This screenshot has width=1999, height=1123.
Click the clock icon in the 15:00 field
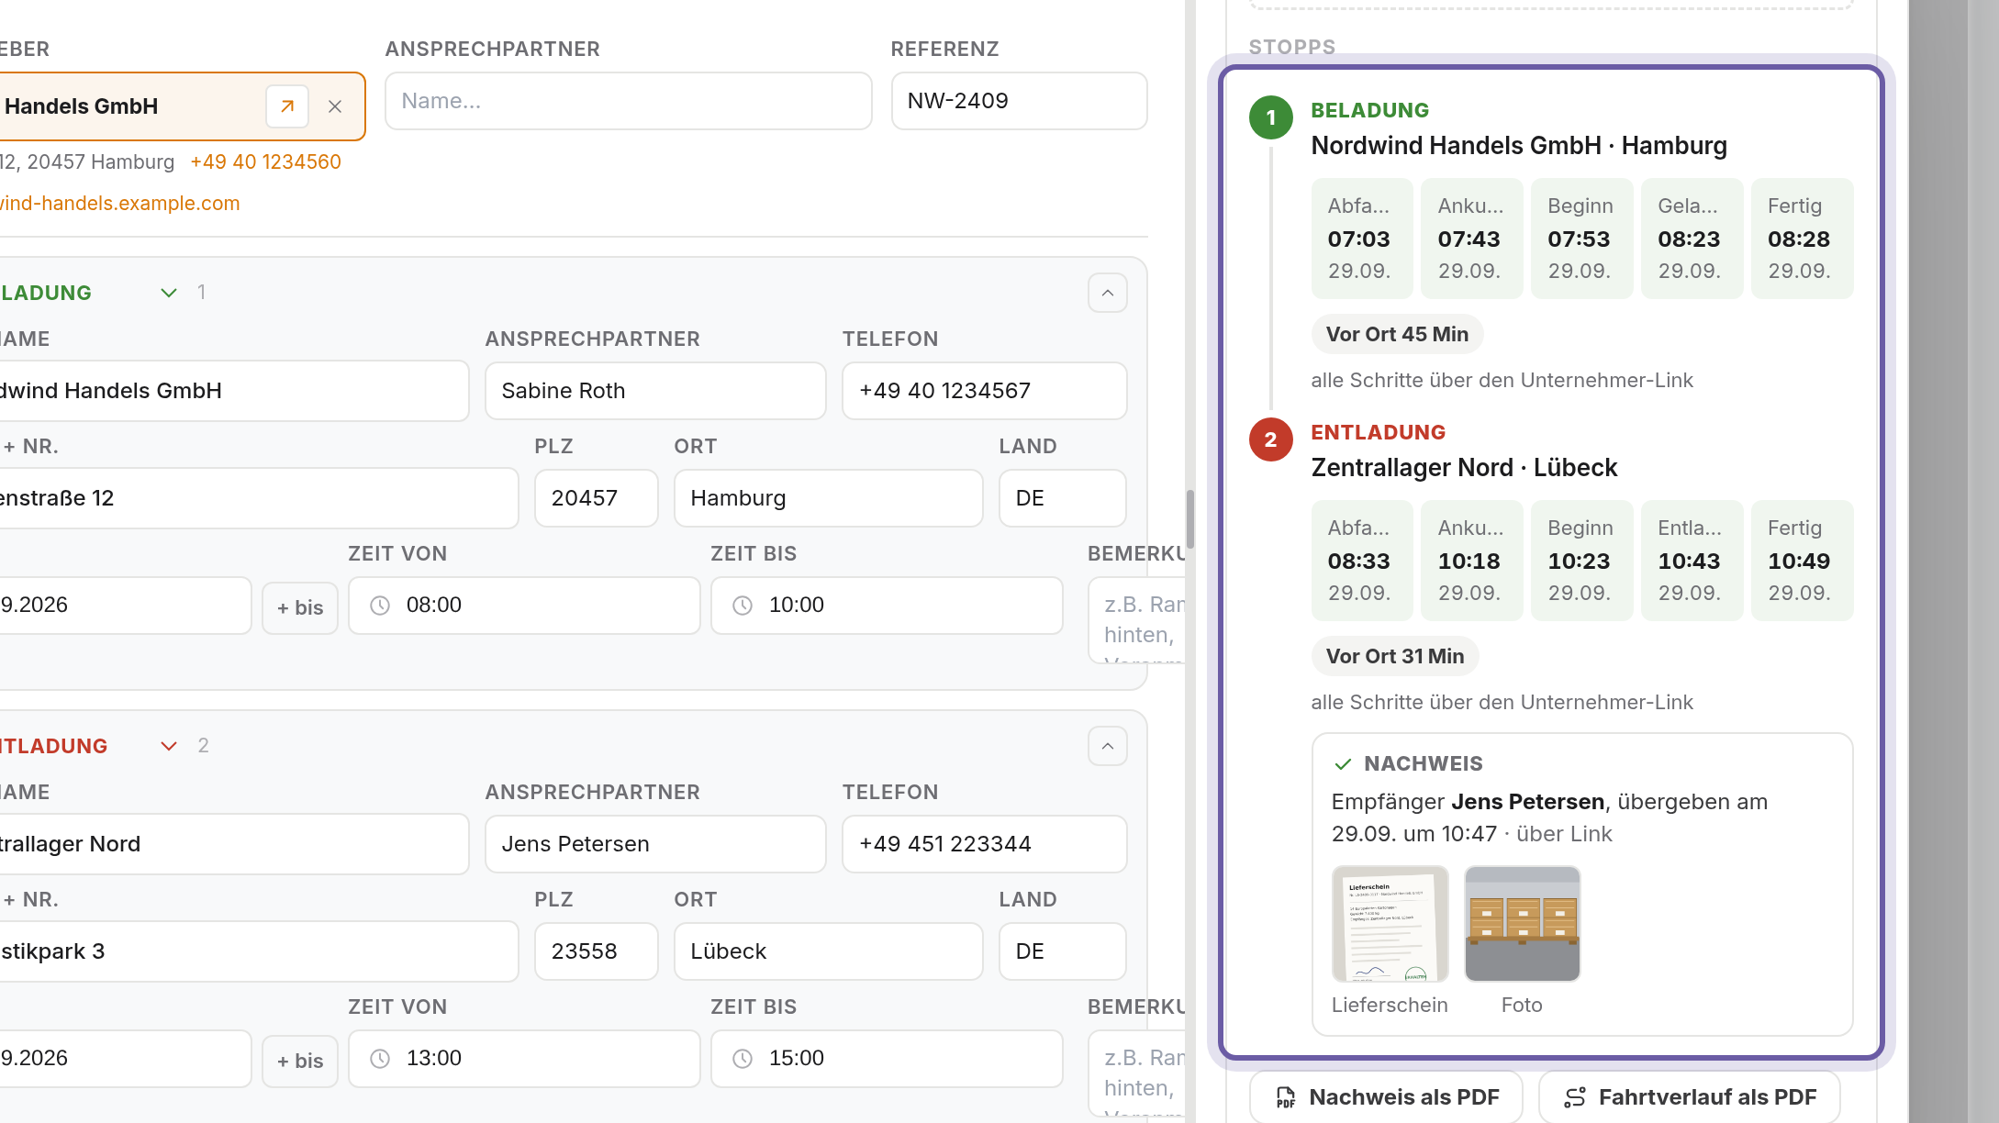click(x=743, y=1059)
